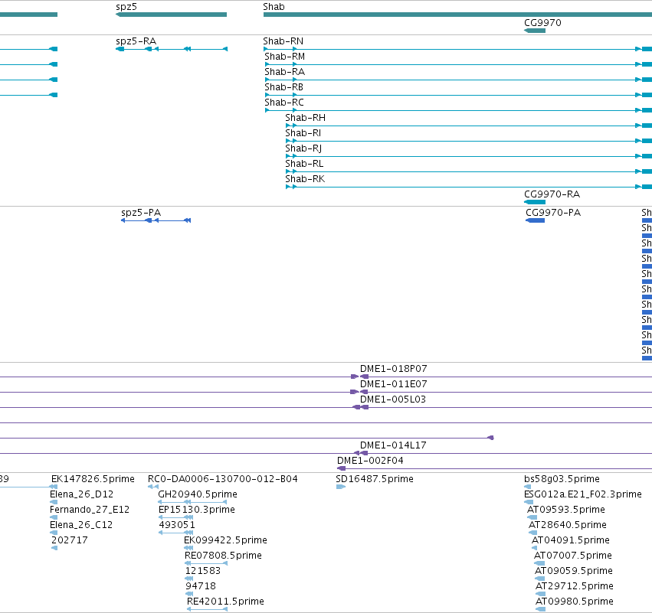Screen dimensions: 652x613
Task: Select EST SD16487.5prime
Action: (375, 479)
